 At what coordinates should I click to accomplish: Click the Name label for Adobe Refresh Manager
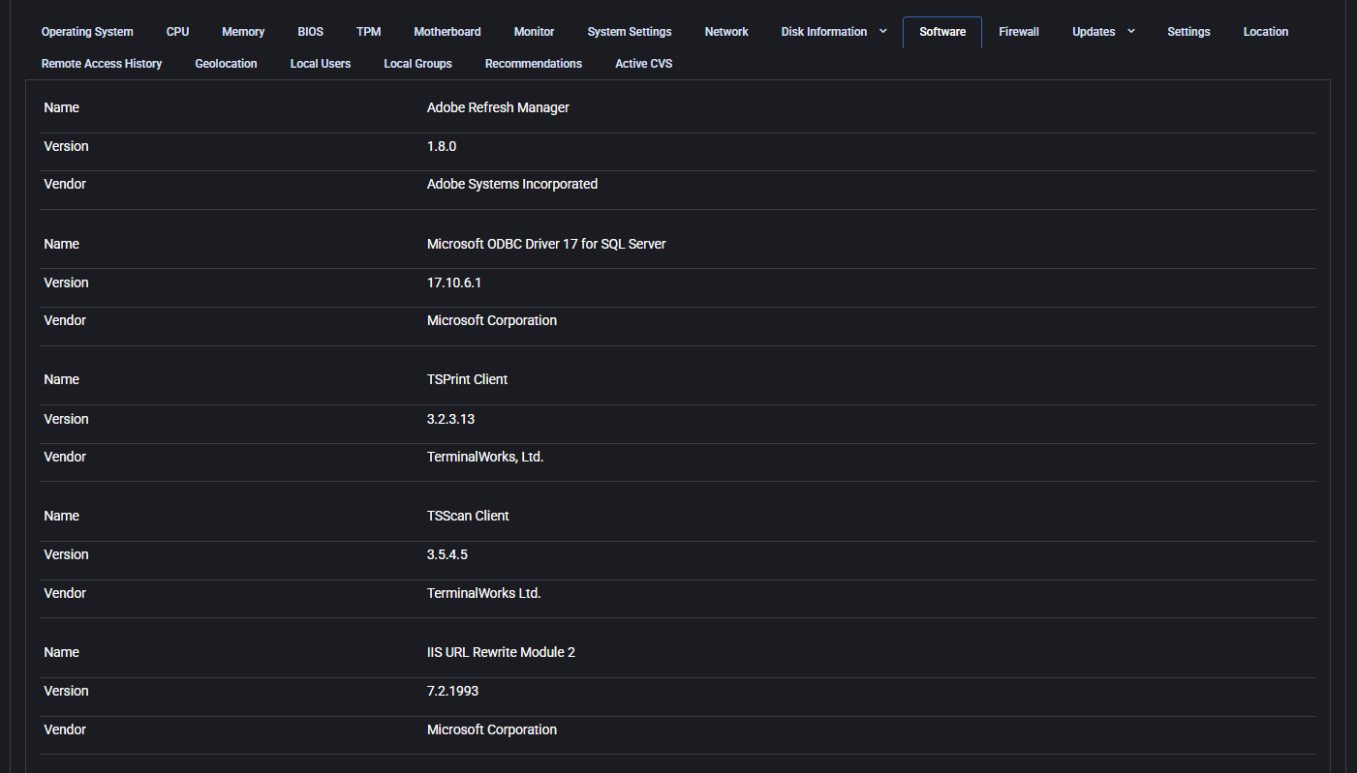pos(61,108)
